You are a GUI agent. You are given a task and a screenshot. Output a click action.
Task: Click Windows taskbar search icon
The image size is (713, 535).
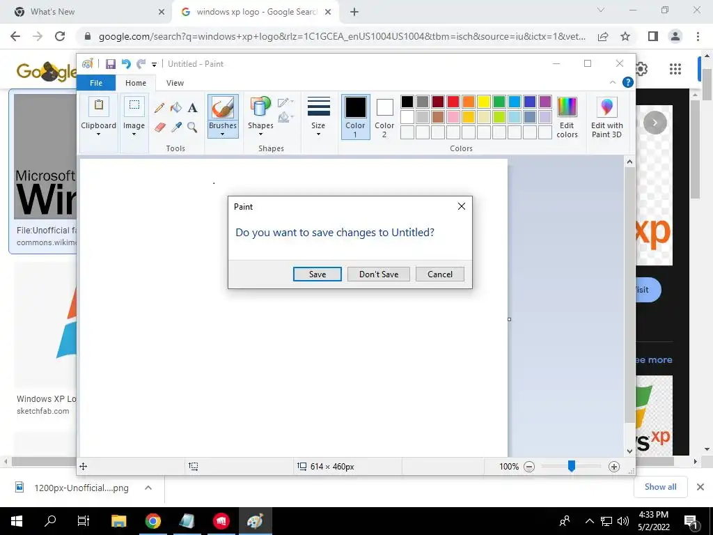[50, 521]
